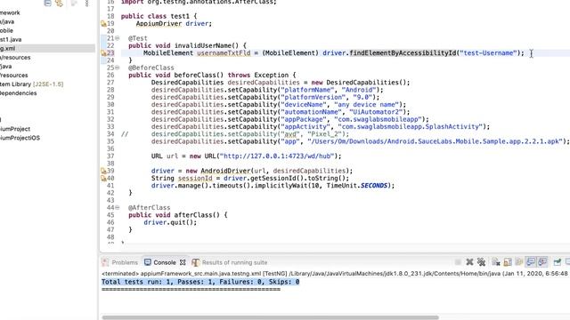Click the class name test1 on line 18

coord(180,16)
